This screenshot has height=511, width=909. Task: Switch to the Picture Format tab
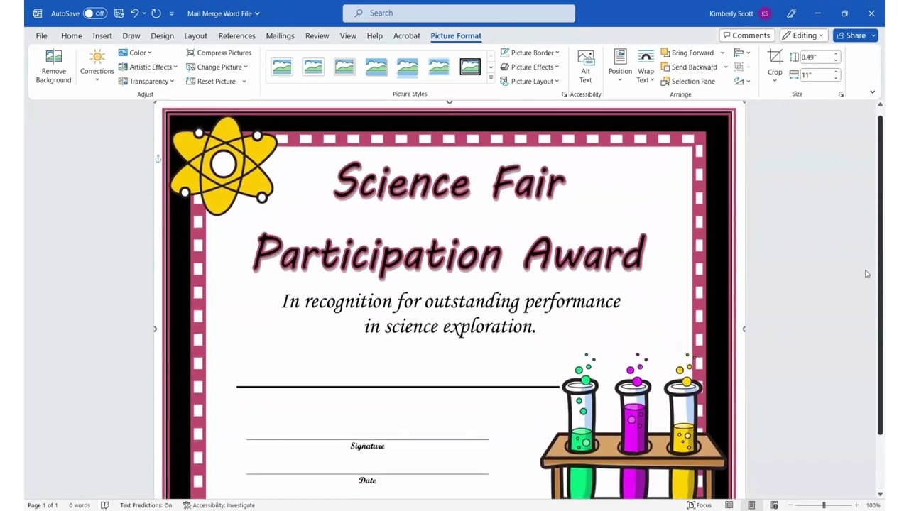point(456,35)
